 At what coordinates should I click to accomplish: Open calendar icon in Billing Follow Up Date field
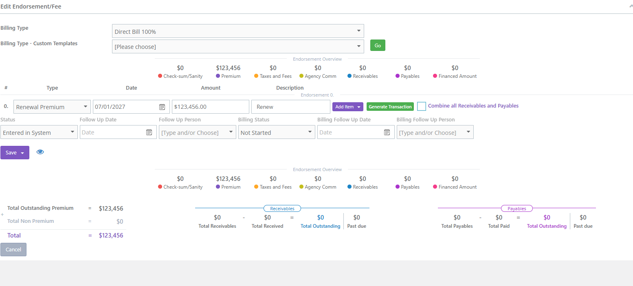pos(387,132)
